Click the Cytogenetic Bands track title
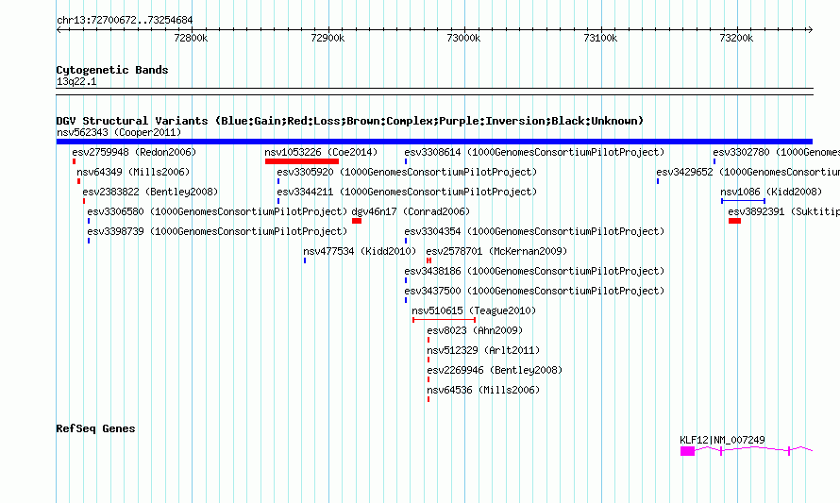This screenshot has height=503, width=840. (112, 70)
